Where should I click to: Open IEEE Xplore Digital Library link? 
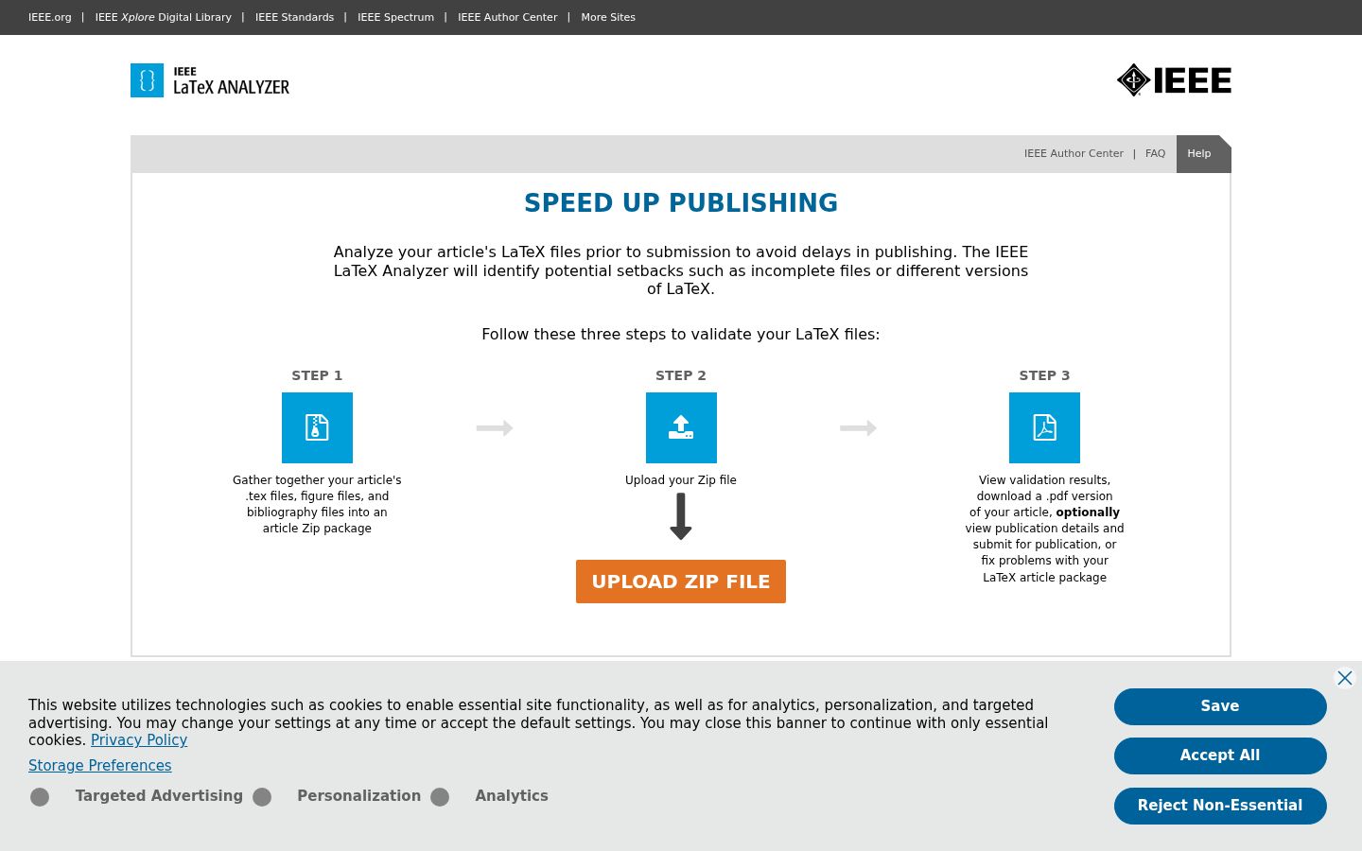pos(163,17)
